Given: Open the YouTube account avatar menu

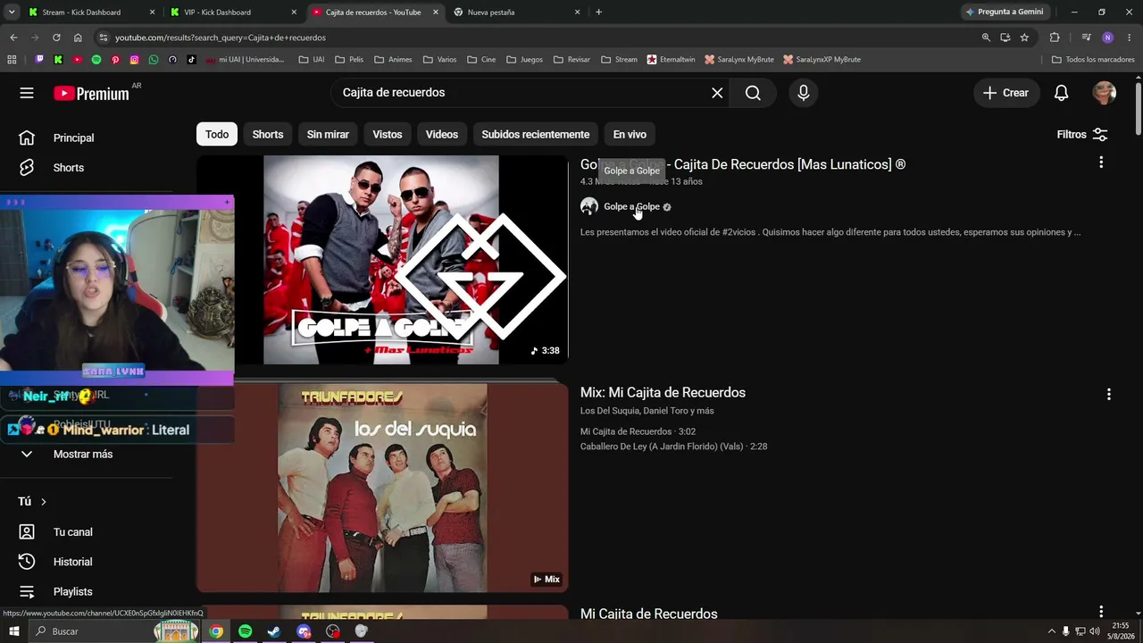Looking at the screenshot, I should tap(1105, 93).
